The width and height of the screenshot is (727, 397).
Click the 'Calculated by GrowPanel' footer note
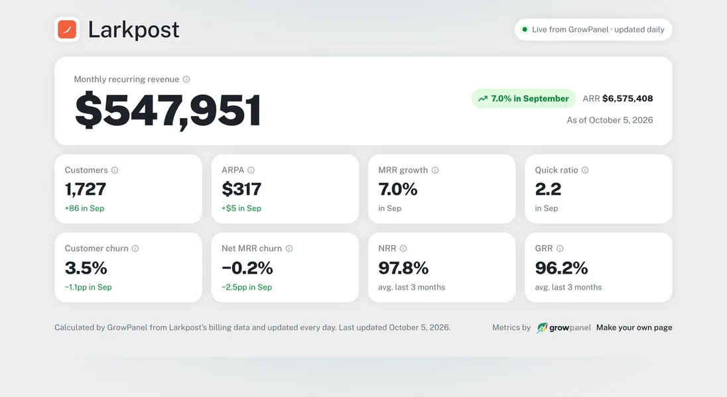pos(253,327)
